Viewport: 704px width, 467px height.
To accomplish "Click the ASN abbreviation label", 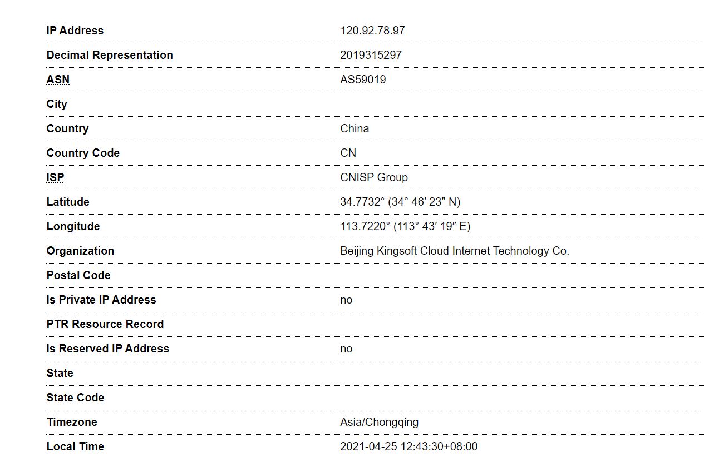I will coord(58,80).
